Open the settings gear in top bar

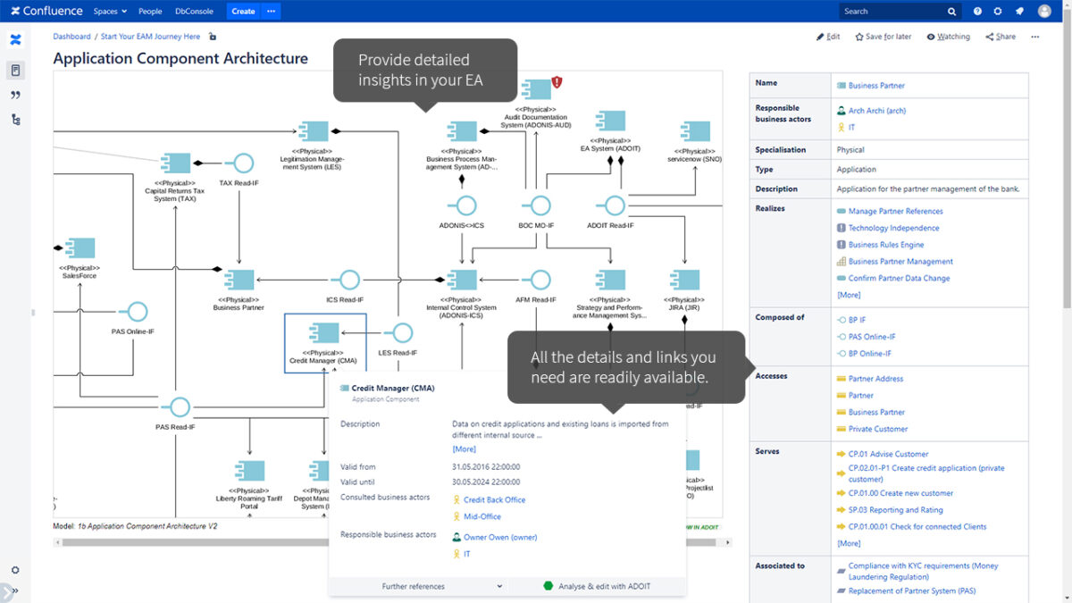point(998,12)
